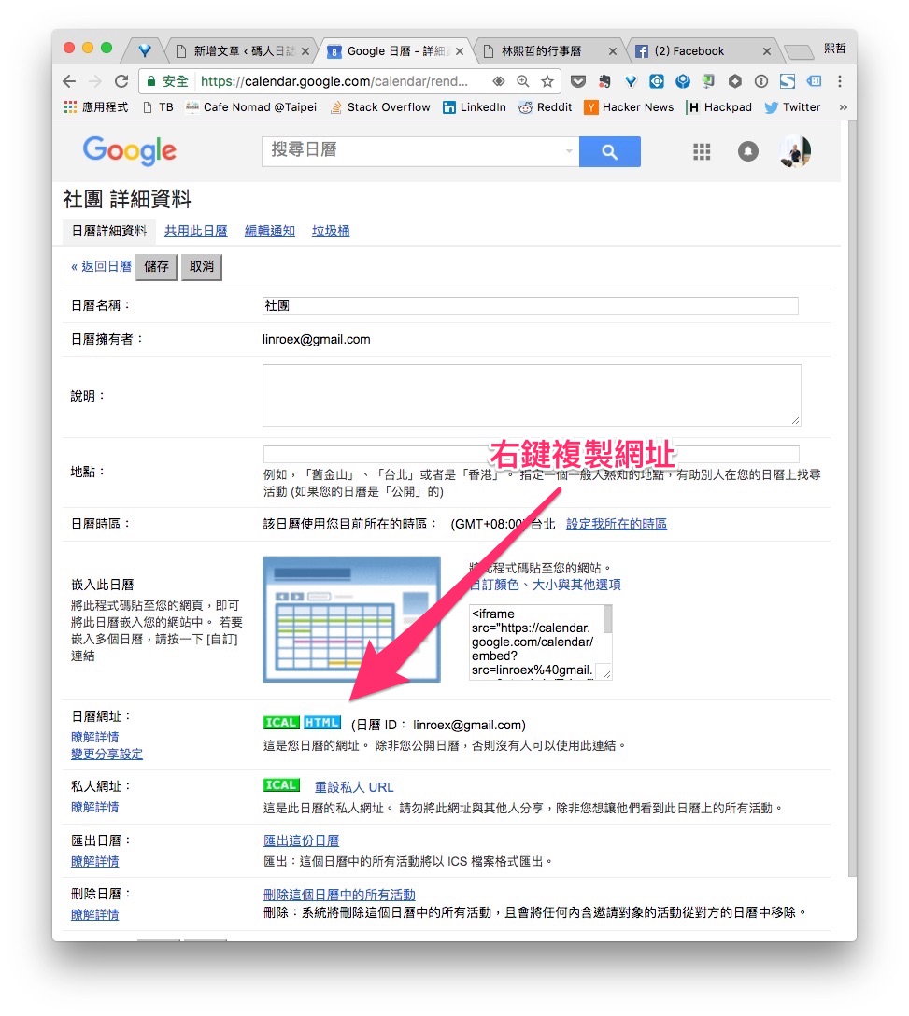Open the 共用此日曆 tab

pyautogui.click(x=196, y=231)
